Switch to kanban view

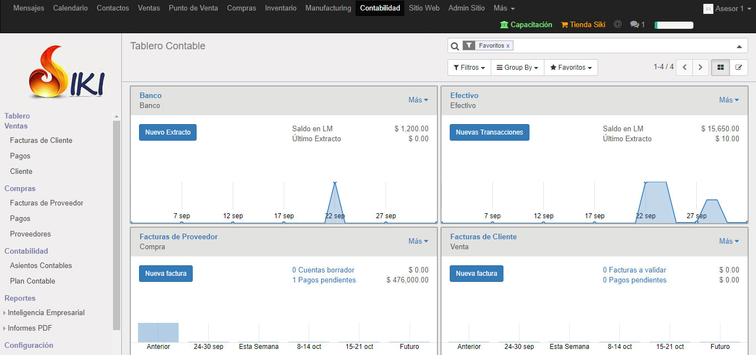[721, 68]
